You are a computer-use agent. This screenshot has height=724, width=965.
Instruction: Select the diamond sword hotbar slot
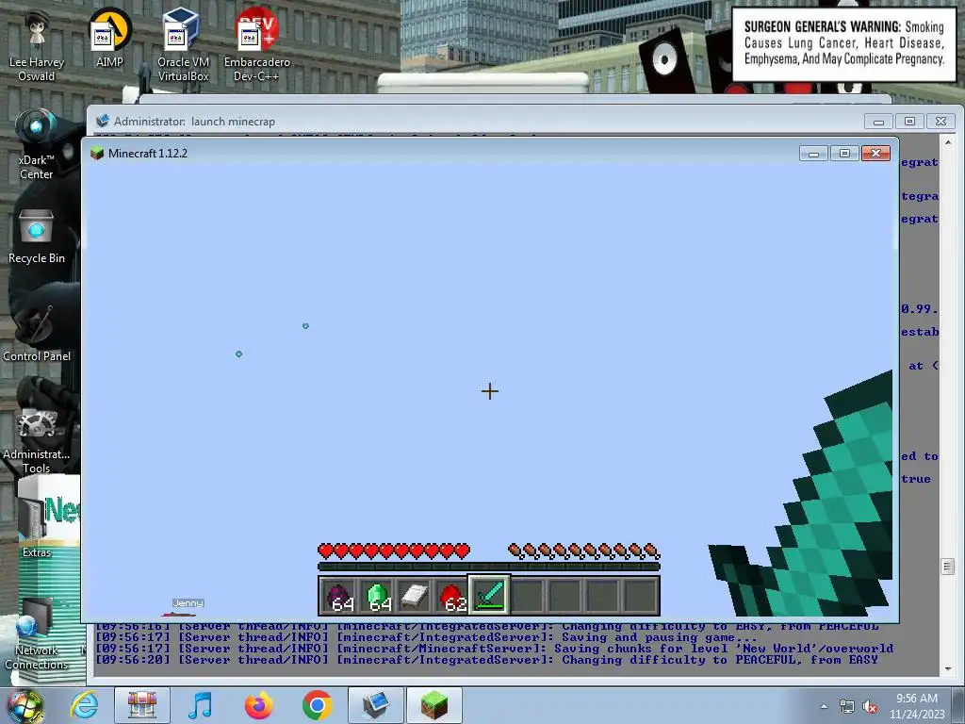point(489,595)
